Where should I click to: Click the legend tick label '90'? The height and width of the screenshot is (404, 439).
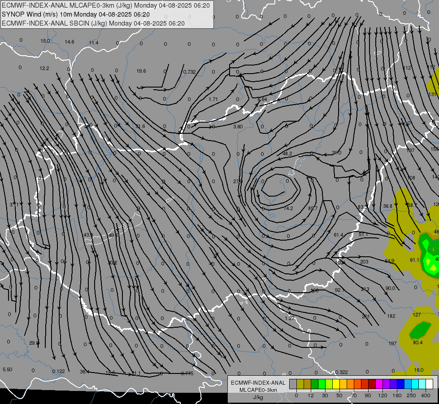click(x=368, y=395)
